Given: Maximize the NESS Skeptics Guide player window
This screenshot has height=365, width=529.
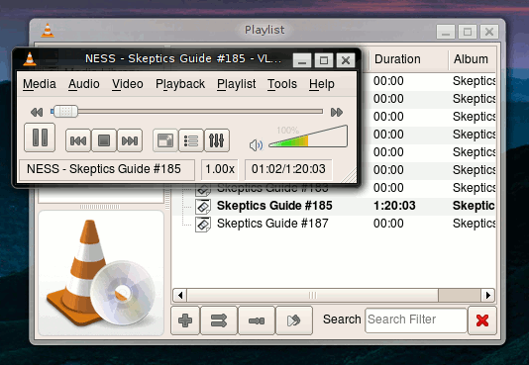Looking at the screenshot, I should (324, 60).
